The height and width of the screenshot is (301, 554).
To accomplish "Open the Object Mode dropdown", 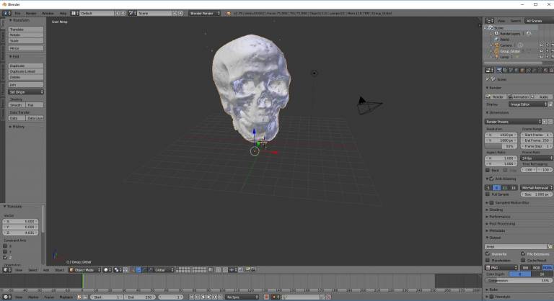I will 84,270.
